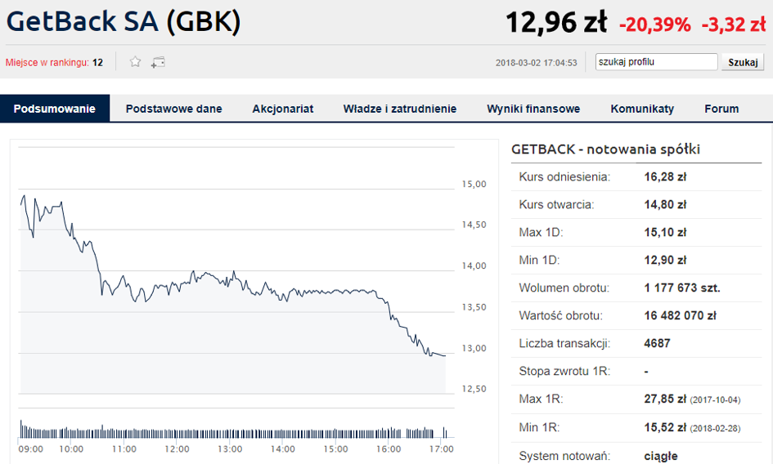Screen dimensions: 773x464
Task: Open the Komunikaty tab
Action: 642,109
